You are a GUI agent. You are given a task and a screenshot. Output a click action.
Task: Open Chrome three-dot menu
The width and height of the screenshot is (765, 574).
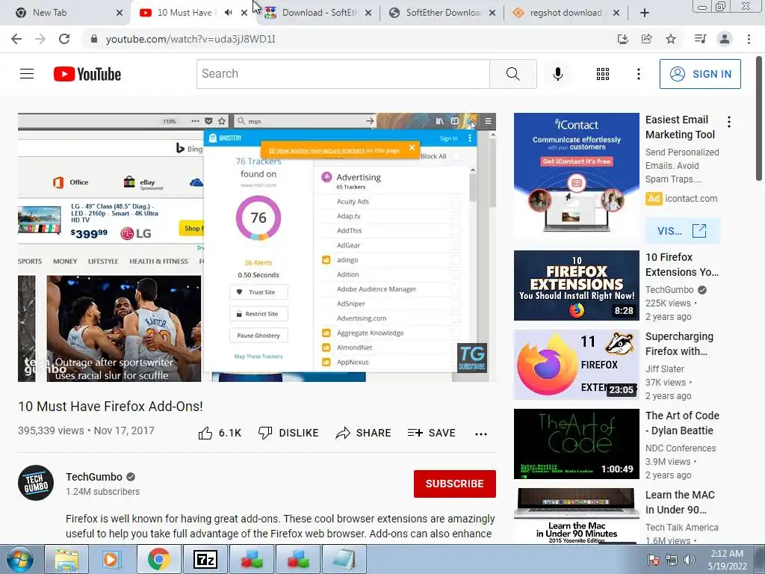coord(749,39)
